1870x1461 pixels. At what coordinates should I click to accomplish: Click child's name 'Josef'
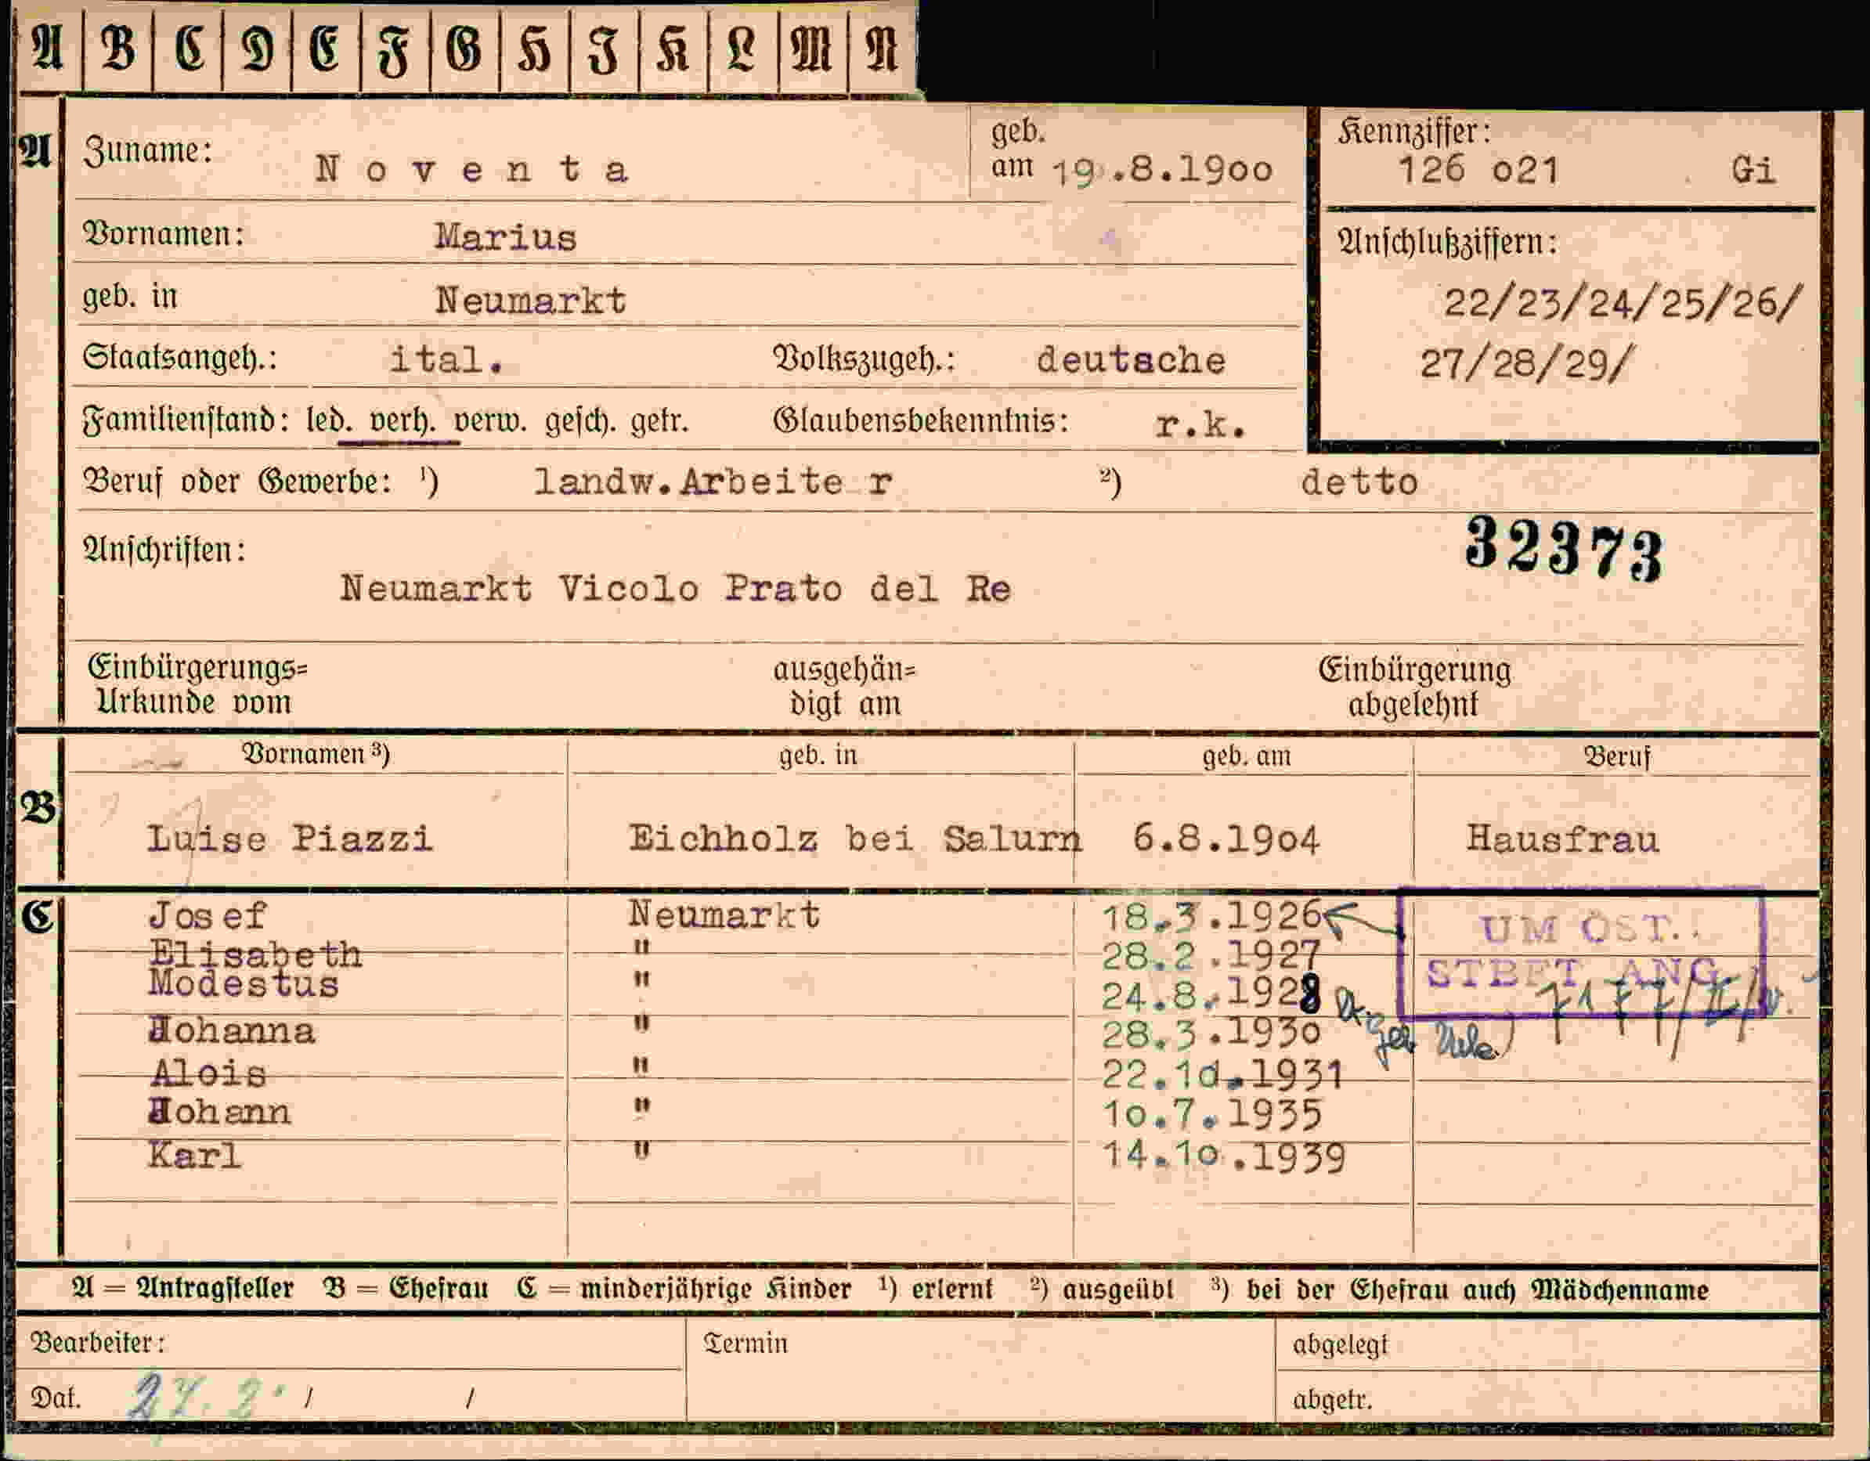tap(208, 917)
